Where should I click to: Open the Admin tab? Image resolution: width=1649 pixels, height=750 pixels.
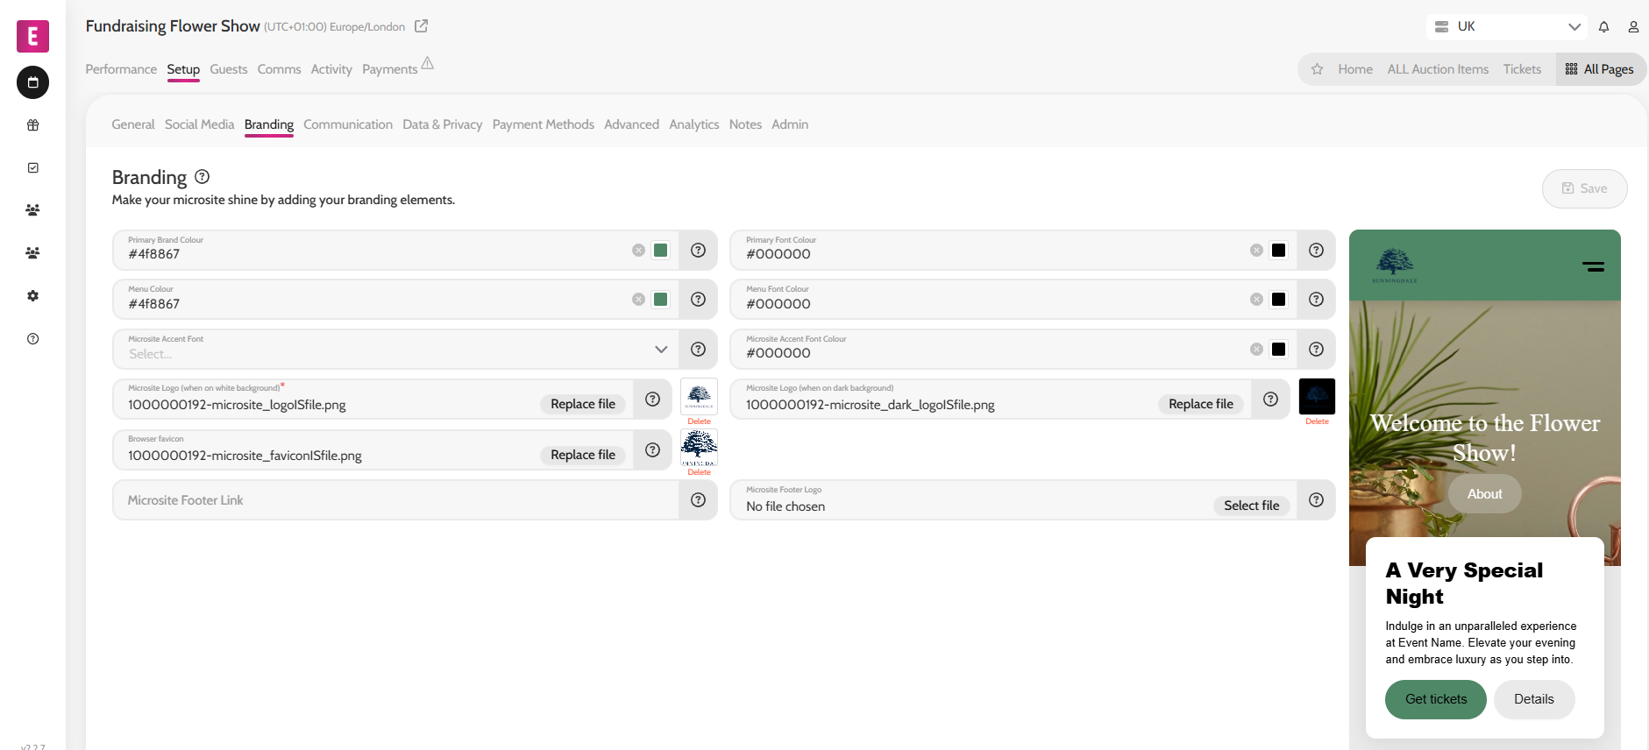click(790, 124)
